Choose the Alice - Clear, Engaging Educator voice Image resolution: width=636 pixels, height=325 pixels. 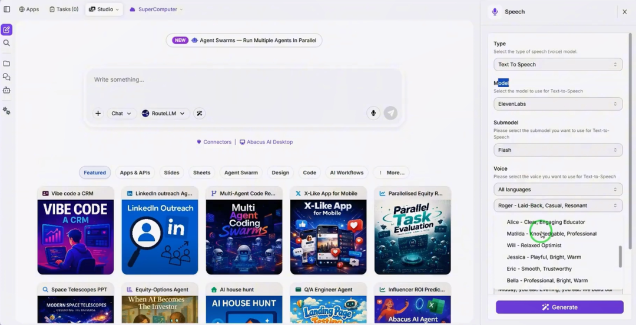click(x=558, y=222)
